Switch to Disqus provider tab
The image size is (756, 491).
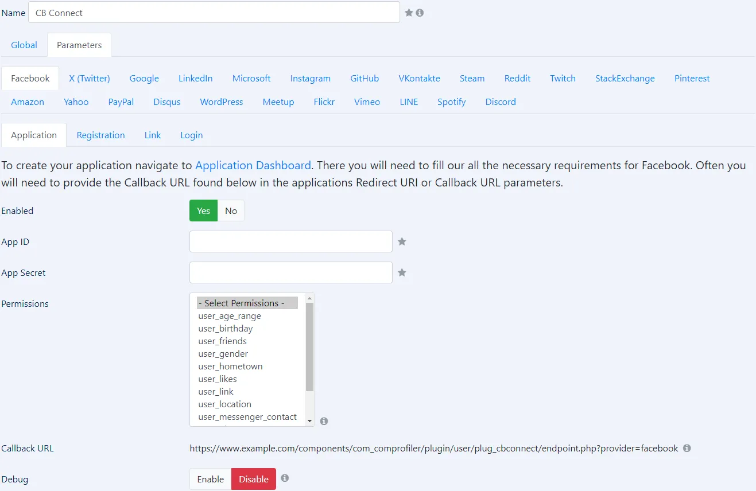(167, 102)
